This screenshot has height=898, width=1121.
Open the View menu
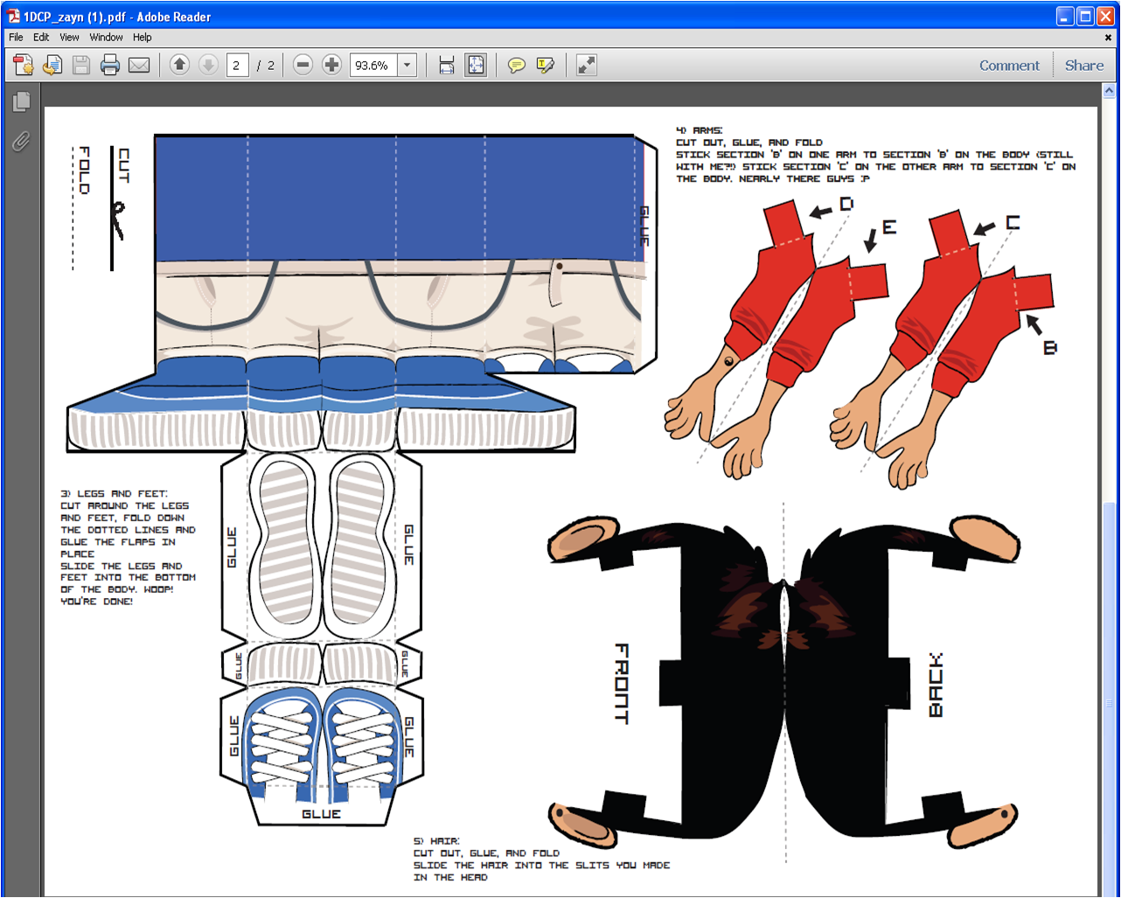pos(69,38)
